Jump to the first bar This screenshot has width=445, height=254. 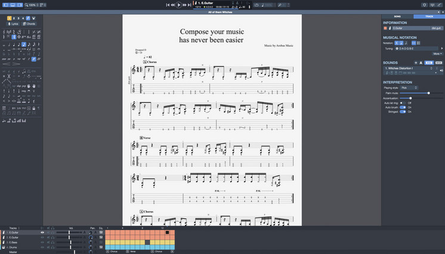(168, 5)
